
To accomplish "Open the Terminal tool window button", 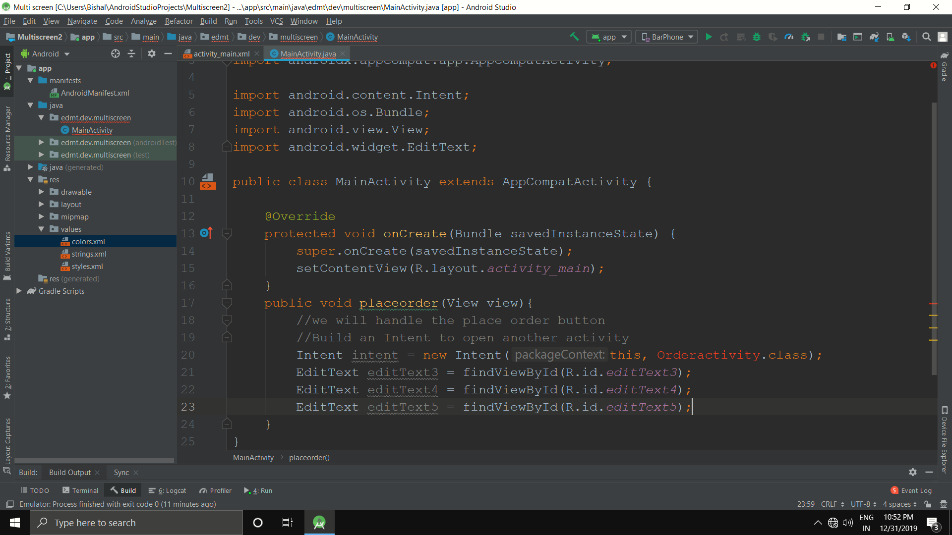I will tap(80, 490).
